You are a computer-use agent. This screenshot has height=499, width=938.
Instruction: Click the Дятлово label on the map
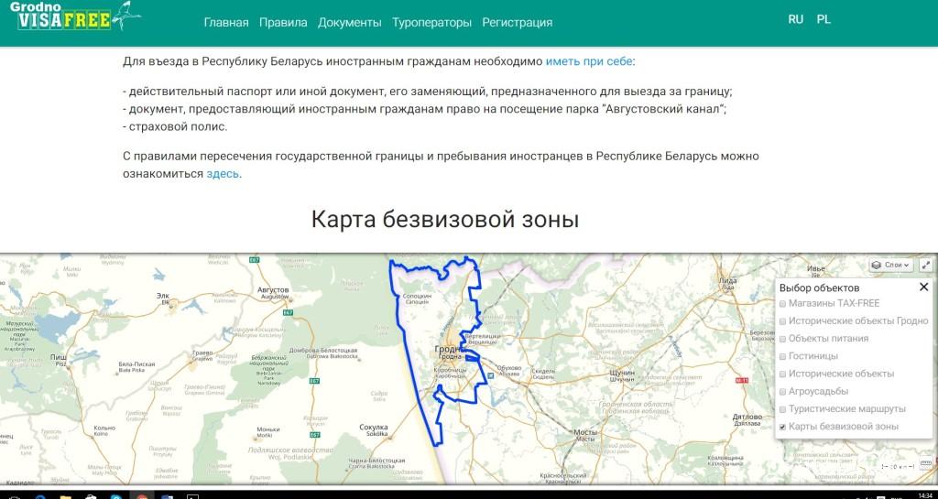click(x=747, y=418)
